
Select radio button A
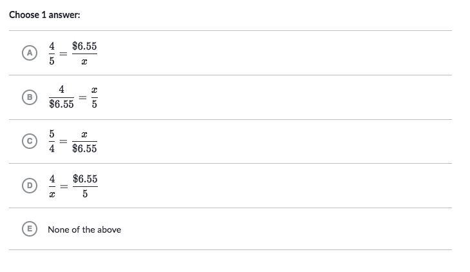[30, 53]
